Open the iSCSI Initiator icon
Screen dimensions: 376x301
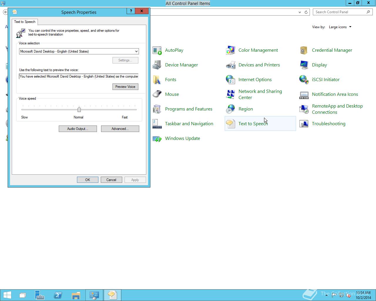point(304,80)
